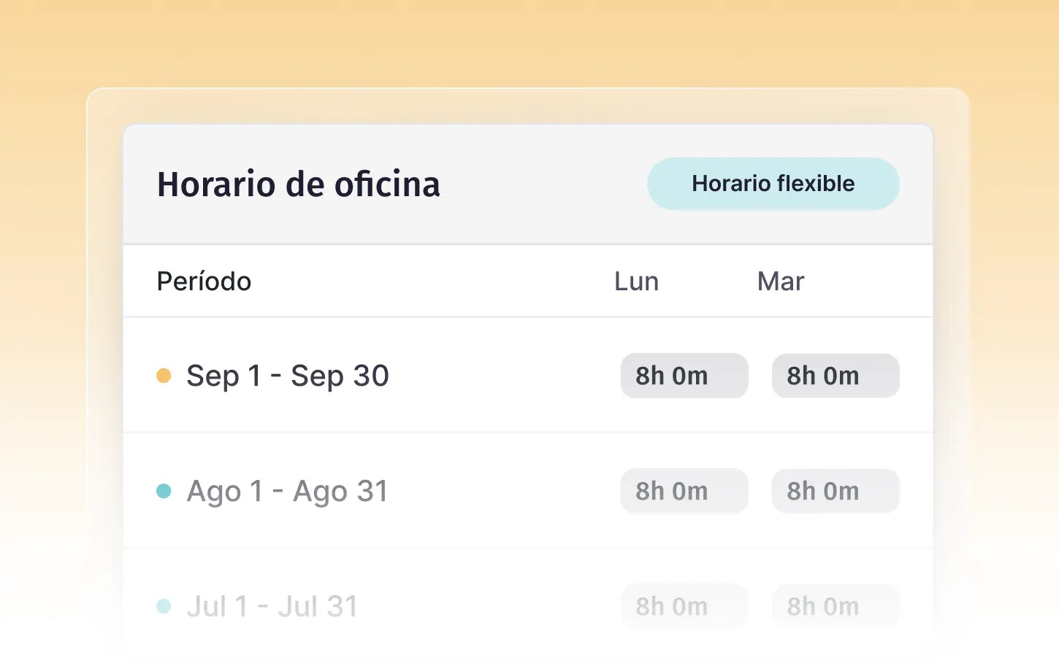The image size is (1059, 671).
Task: Select the Sep 1 - Sep 30 period label
Action: (x=287, y=376)
